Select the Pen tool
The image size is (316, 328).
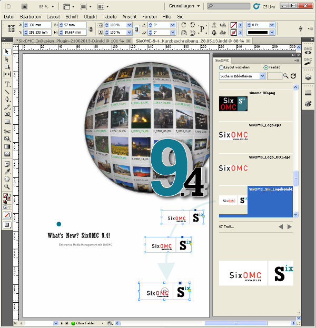[x=7, y=99]
